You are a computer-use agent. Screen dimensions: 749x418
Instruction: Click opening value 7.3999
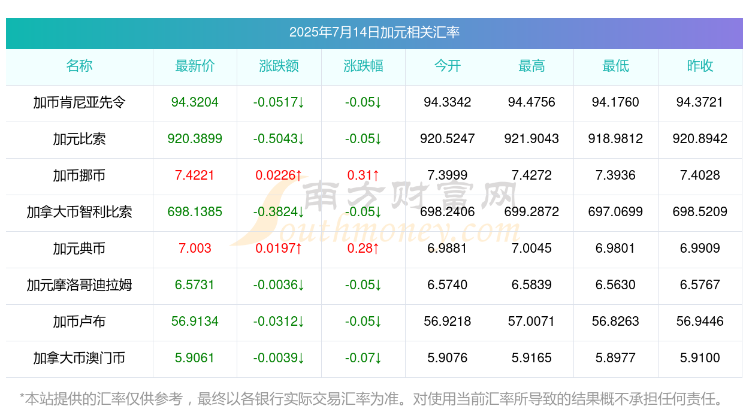click(x=448, y=175)
